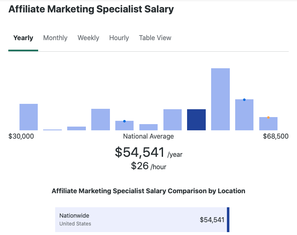297x235 pixels.
Task: Open the Table View tab
Action: click(155, 38)
